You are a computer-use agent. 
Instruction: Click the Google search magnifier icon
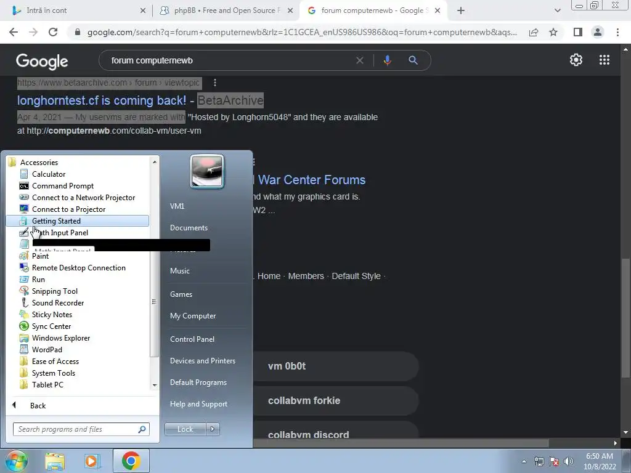413,60
